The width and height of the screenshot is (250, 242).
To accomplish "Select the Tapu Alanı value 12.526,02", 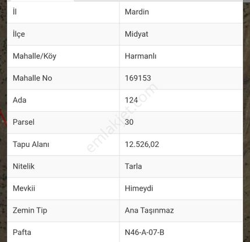I will [142, 145].
